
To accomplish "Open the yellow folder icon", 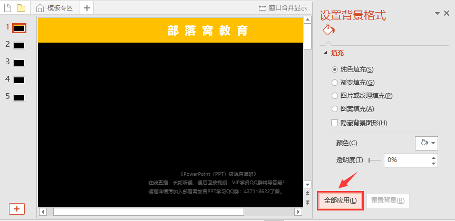I will (x=21, y=8).
